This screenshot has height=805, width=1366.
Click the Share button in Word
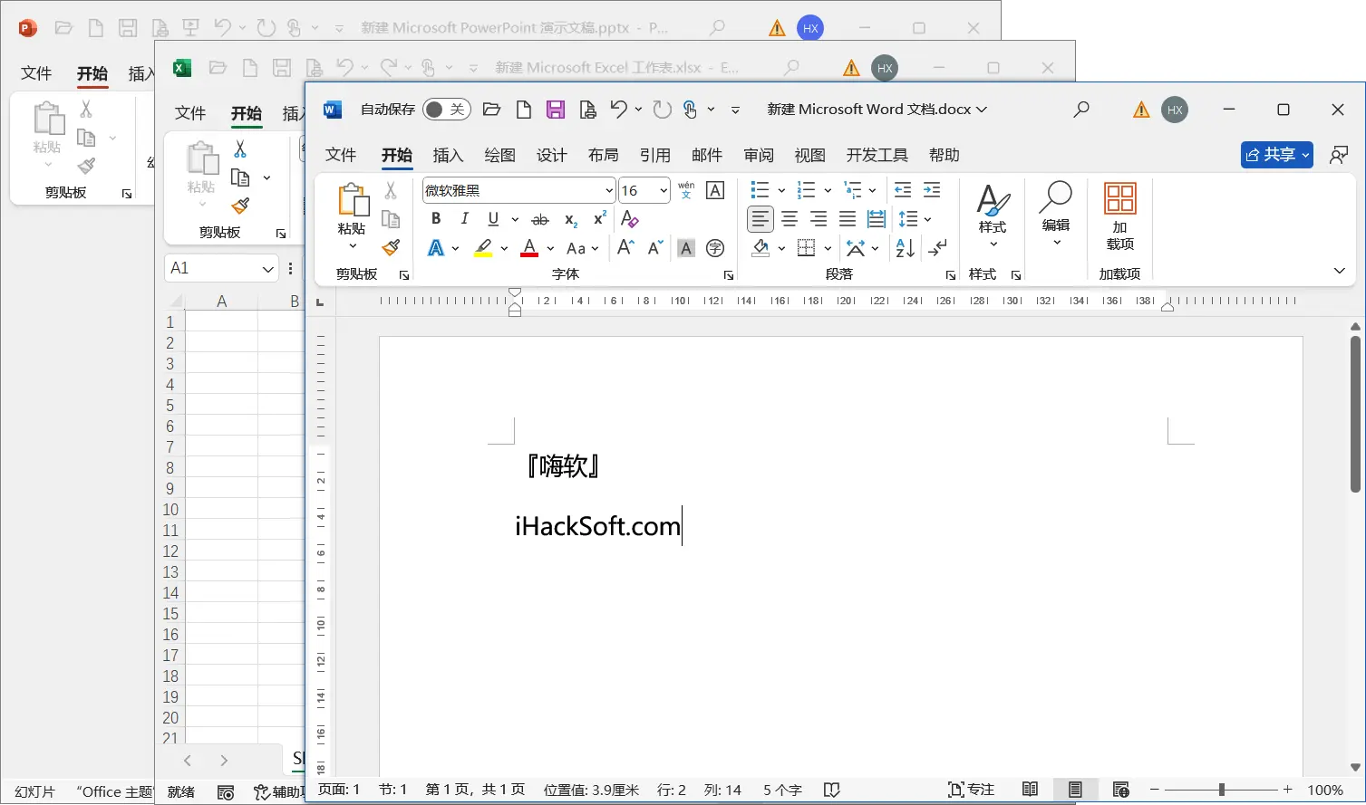(x=1276, y=155)
